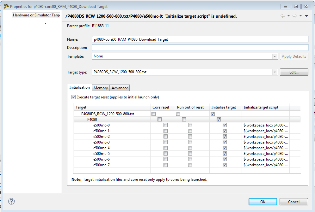This screenshot has height=212, width=315.
Task: Dismiss dialog with Cancel button
Action: [x=293, y=202]
